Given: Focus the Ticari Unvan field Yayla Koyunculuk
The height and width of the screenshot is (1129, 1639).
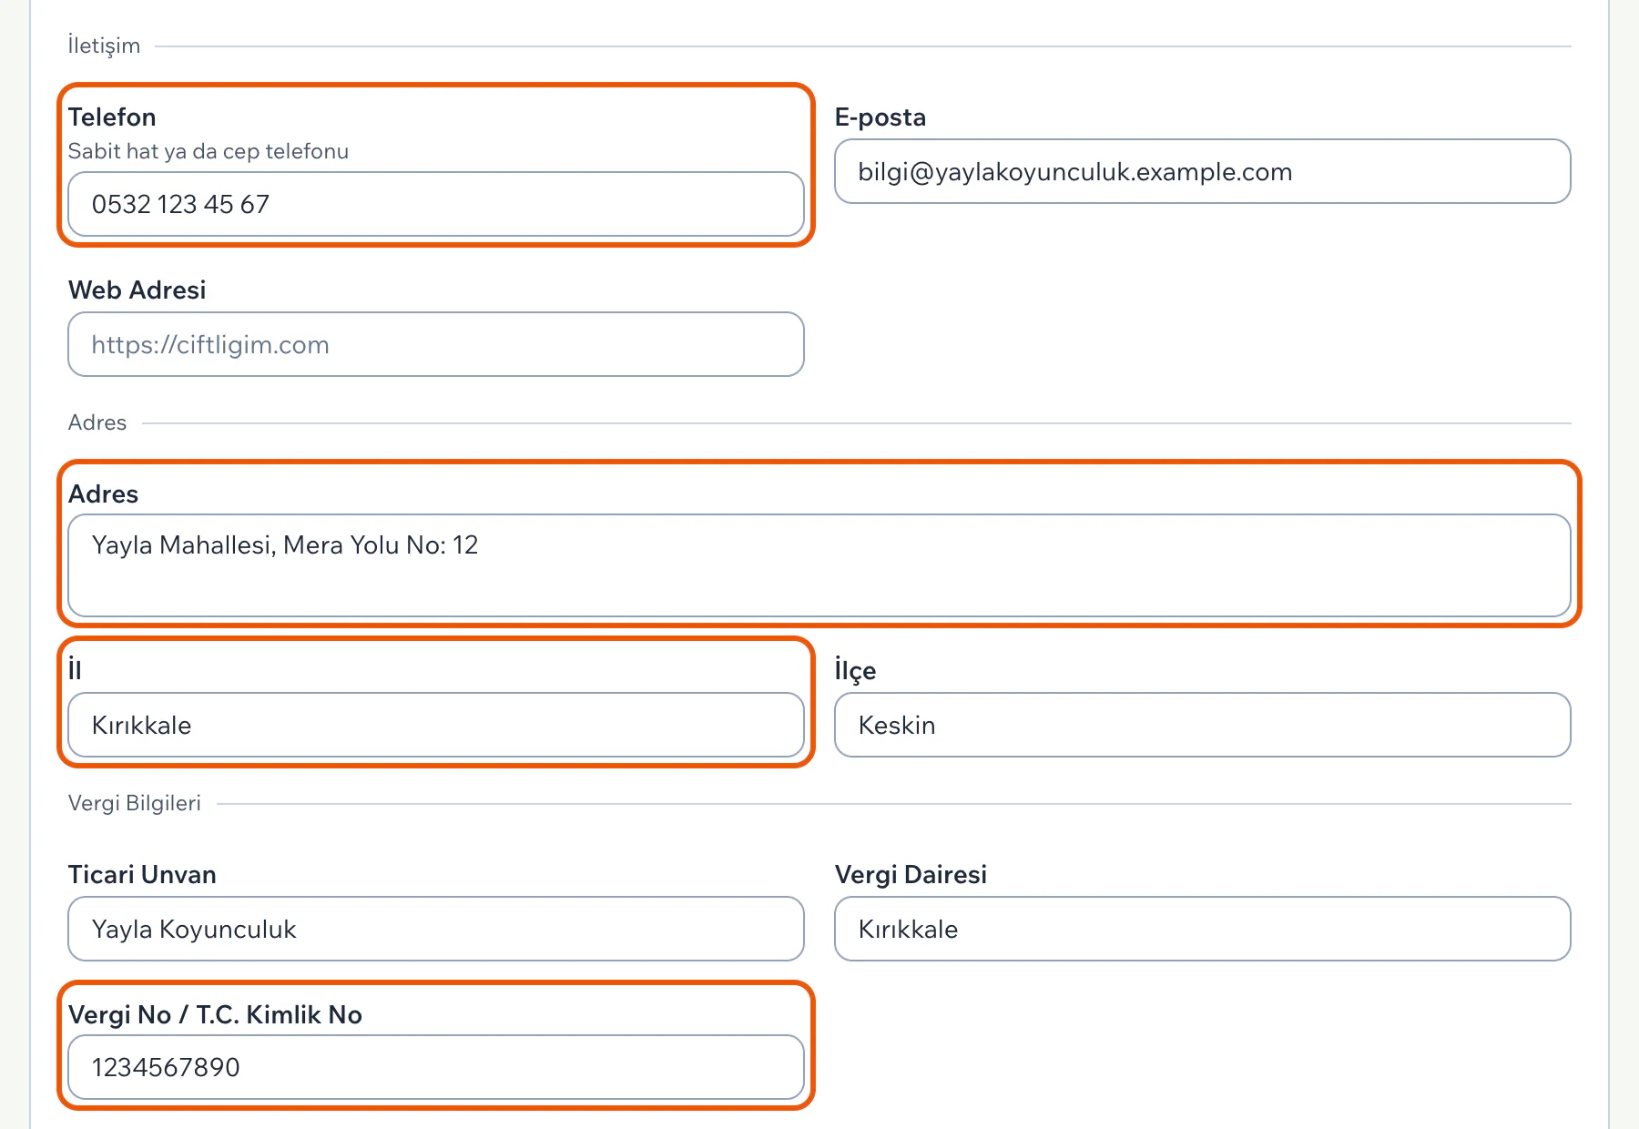Looking at the screenshot, I should 436,929.
